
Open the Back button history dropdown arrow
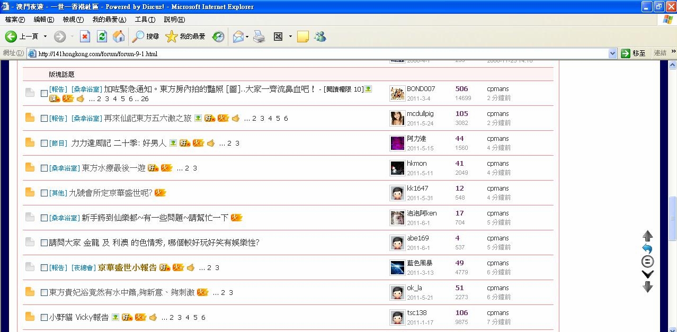click(x=45, y=37)
